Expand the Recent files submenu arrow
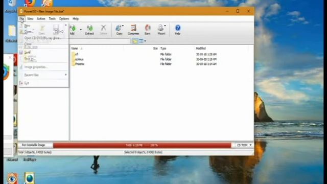327x184 pixels. (66, 75)
